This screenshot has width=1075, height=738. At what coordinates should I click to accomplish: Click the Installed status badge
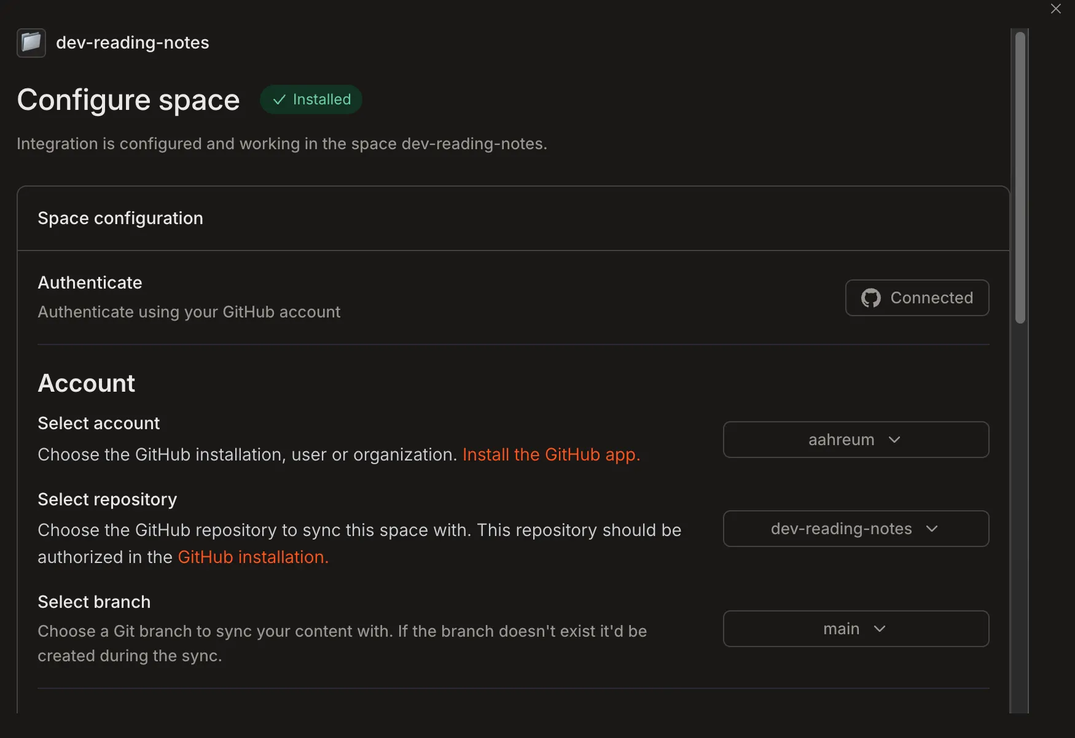[x=311, y=99]
